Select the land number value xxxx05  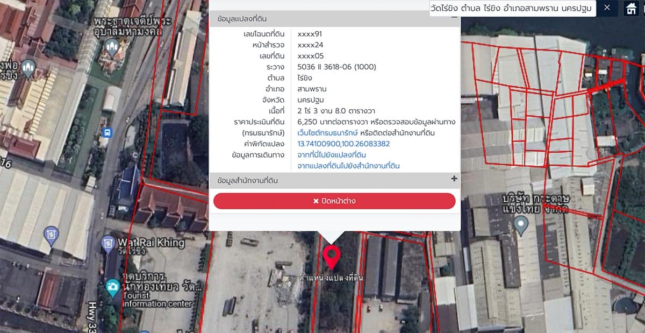pyautogui.click(x=310, y=56)
